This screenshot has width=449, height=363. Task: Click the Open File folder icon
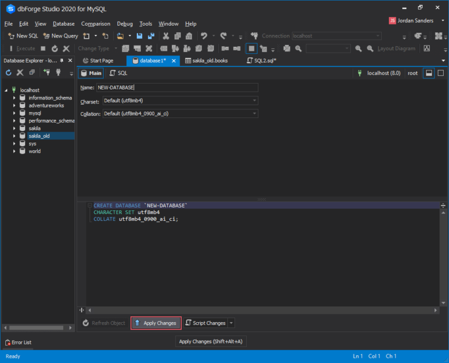click(120, 36)
